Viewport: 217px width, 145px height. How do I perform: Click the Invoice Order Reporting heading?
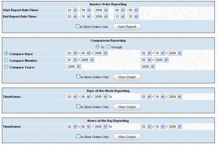[108, 4]
